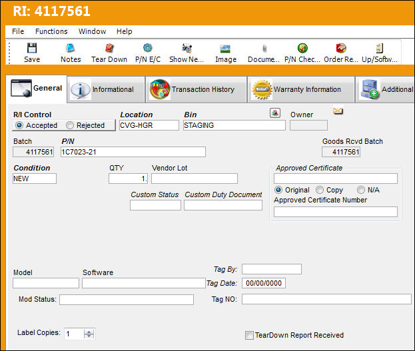The height and width of the screenshot is (351, 415).
Task: Choose the N/A certificate option
Action: [361, 190]
